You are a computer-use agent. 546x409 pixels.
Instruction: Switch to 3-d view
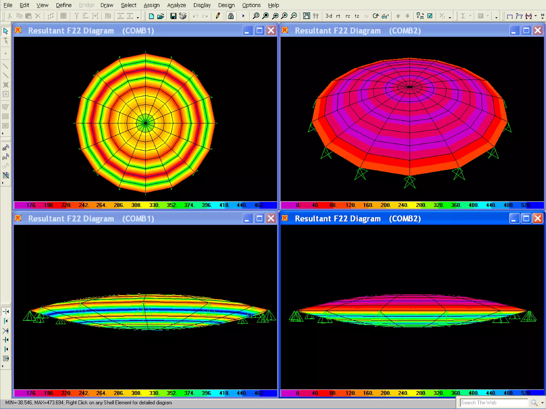pos(329,16)
